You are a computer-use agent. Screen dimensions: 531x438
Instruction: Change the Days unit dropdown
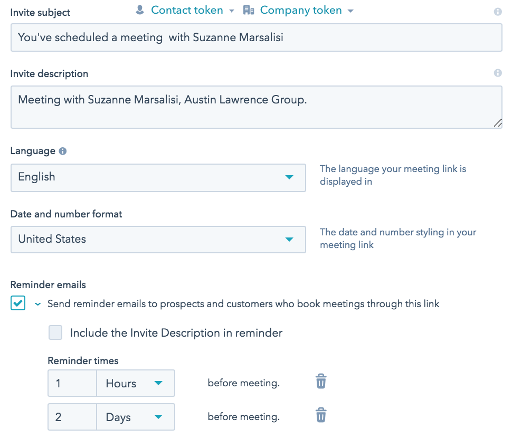tap(135, 417)
